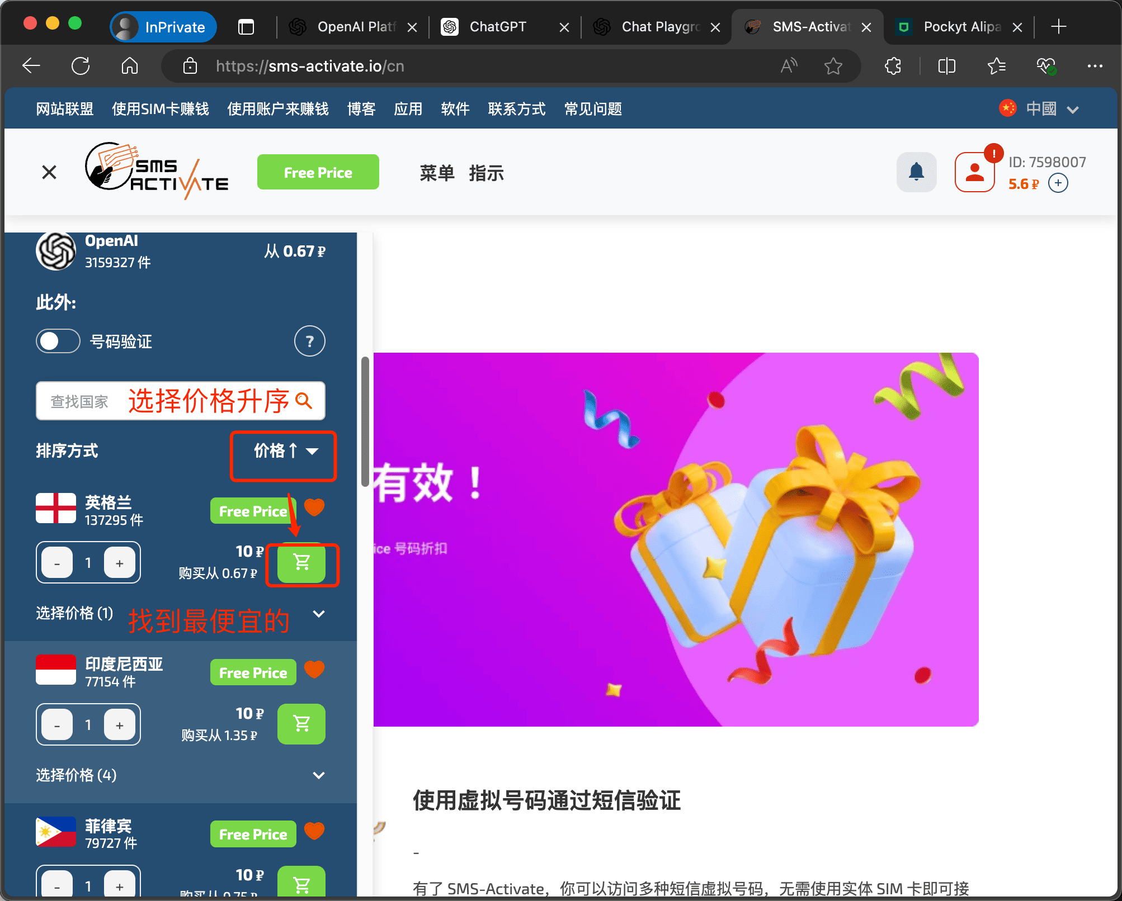Viewport: 1122px width, 901px height.
Task: Favorite England with the heart icon
Action: click(314, 508)
